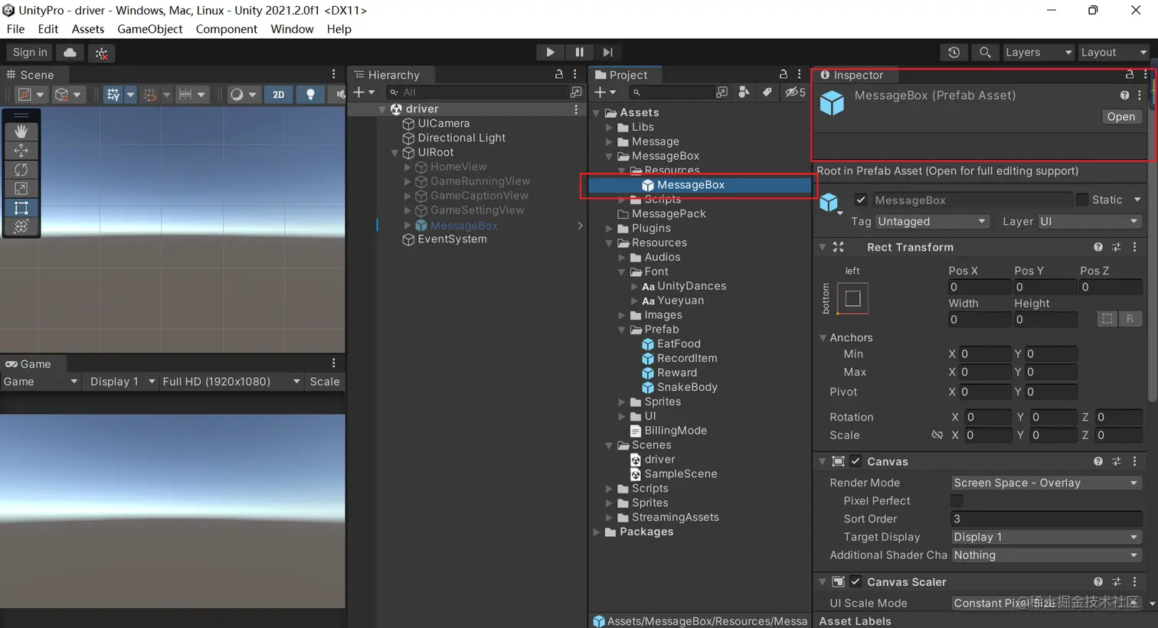Click Search by Type icon in Project
This screenshot has height=628, width=1158.
click(744, 92)
